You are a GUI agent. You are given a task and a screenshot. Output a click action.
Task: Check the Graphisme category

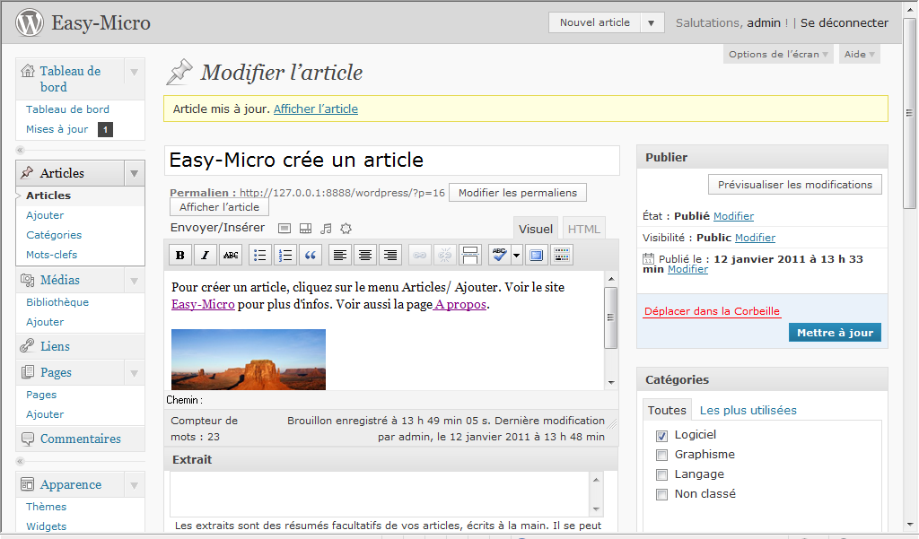tap(661, 456)
